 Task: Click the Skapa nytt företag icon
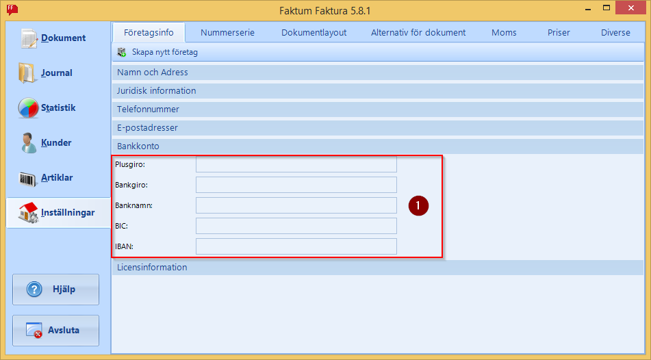coord(122,52)
